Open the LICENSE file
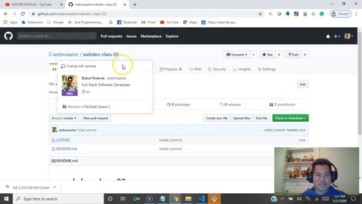The width and height of the screenshot is (362, 204). click(x=63, y=140)
